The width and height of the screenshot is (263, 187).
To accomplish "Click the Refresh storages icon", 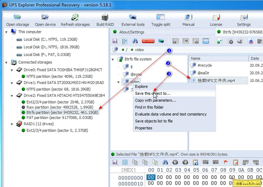I will [75, 19].
